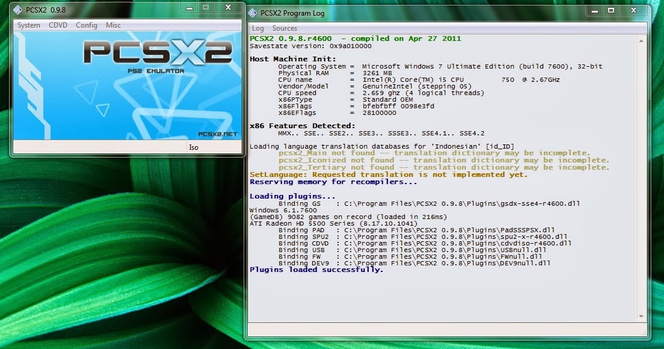Click the GameDB 9082 games line
Viewport: 664px width, 349px height.
pyautogui.click(x=348, y=217)
